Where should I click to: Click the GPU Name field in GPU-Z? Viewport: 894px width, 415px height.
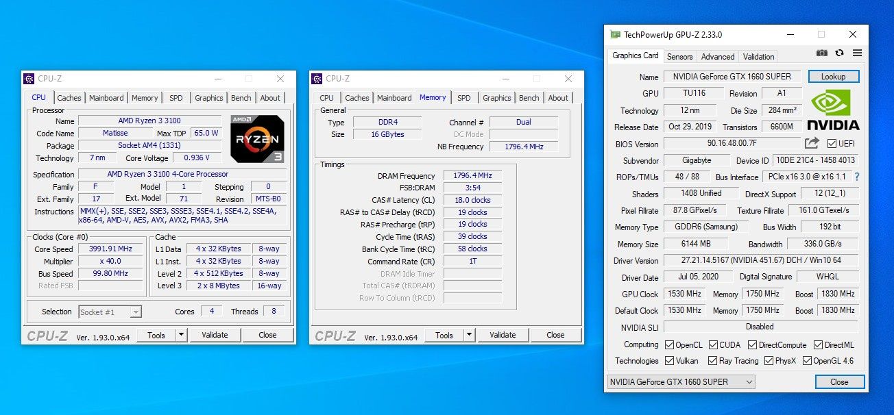[732, 77]
